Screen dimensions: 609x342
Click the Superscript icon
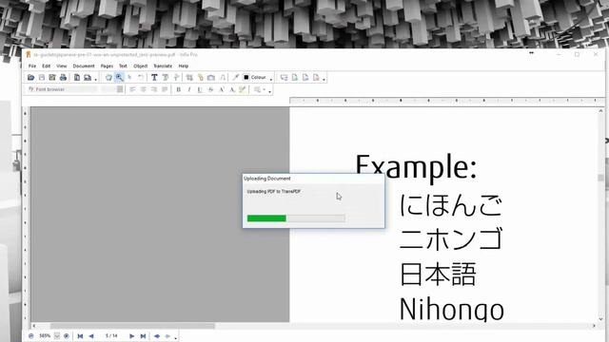click(x=222, y=89)
